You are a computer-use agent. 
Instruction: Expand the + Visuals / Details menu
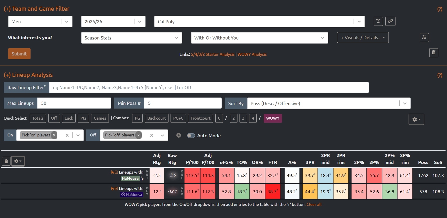(363, 37)
